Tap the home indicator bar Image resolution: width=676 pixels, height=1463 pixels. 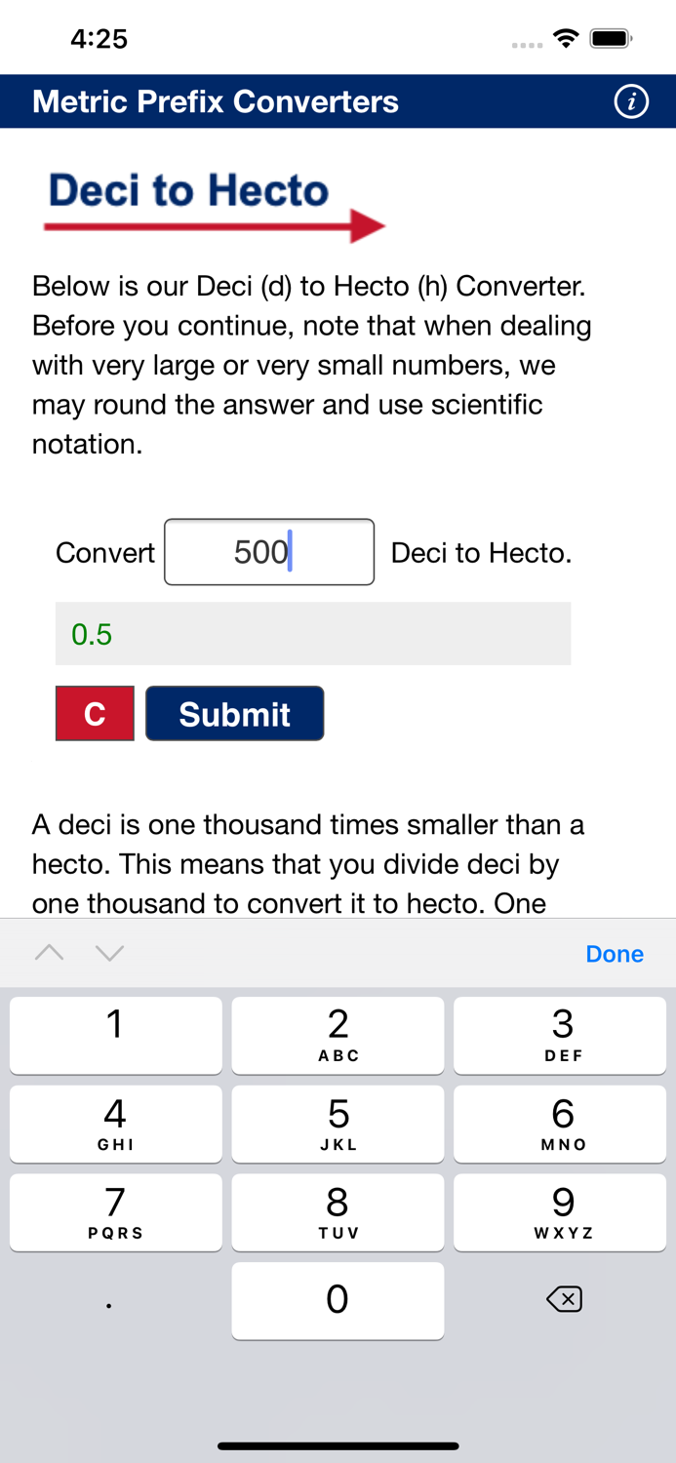[x=338, y=1446]
